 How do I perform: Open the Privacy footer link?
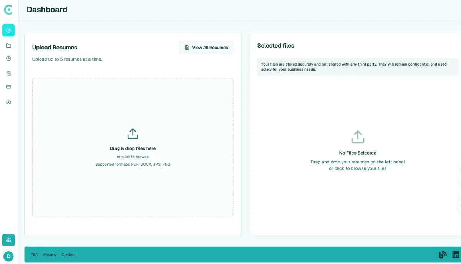tap(50, 255)
